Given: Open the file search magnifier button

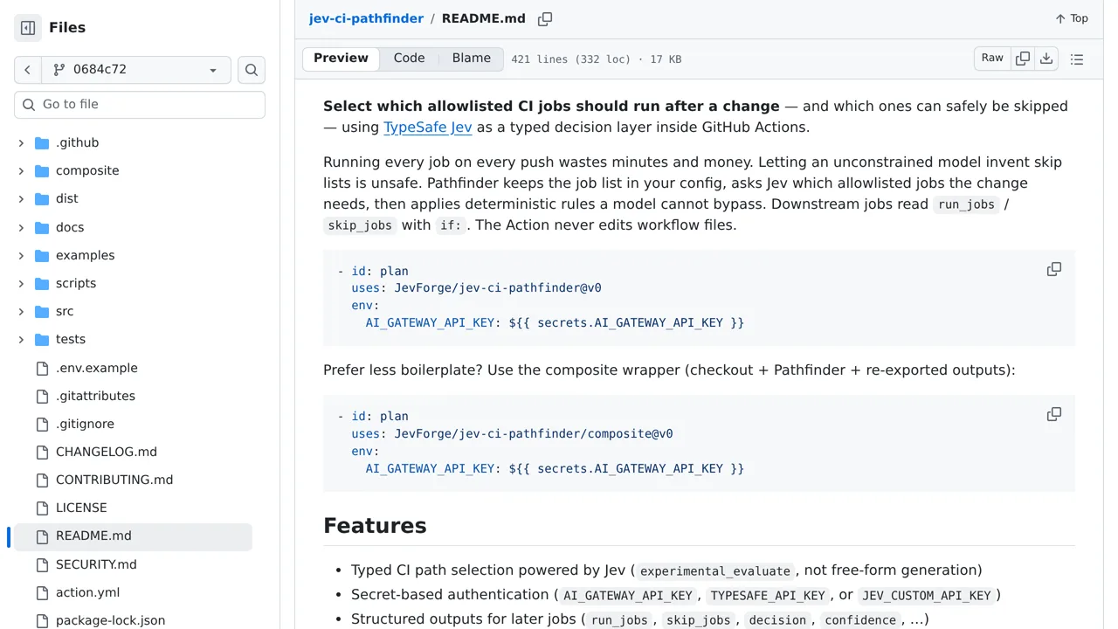Looking at the screenshot, I should (252, 70).
